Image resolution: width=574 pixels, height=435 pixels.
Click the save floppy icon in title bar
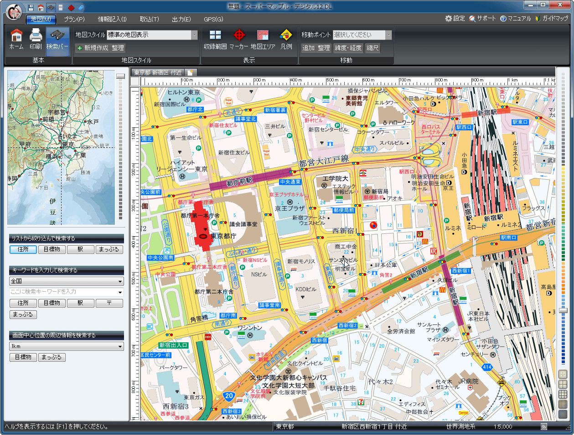[x=31, y=7]
